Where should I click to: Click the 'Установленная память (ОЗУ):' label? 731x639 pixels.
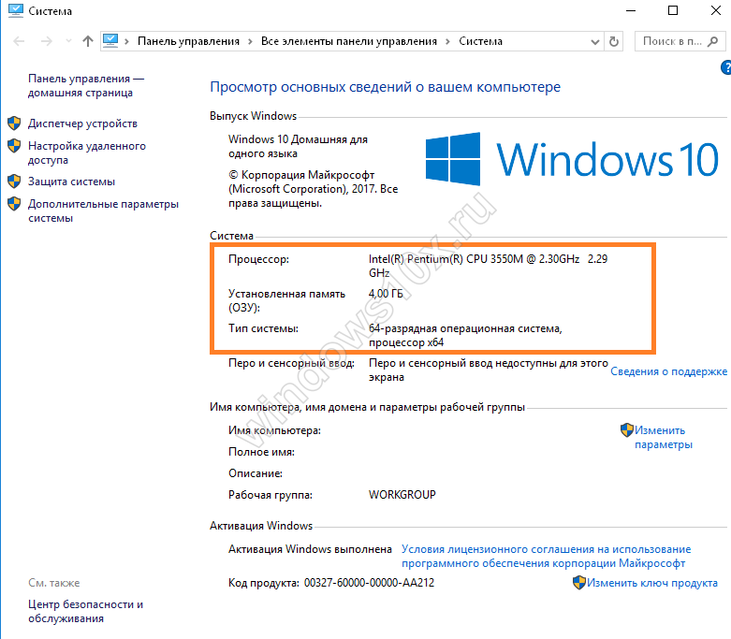(286, 300)
